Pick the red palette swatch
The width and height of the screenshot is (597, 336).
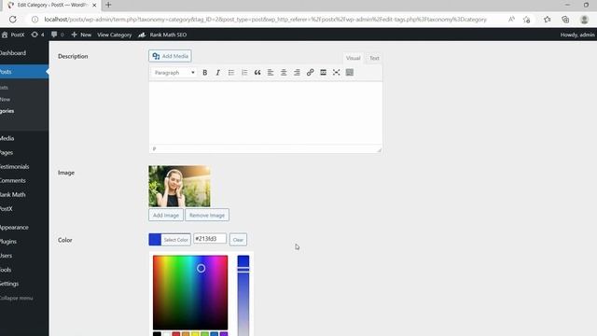[176, 334]
